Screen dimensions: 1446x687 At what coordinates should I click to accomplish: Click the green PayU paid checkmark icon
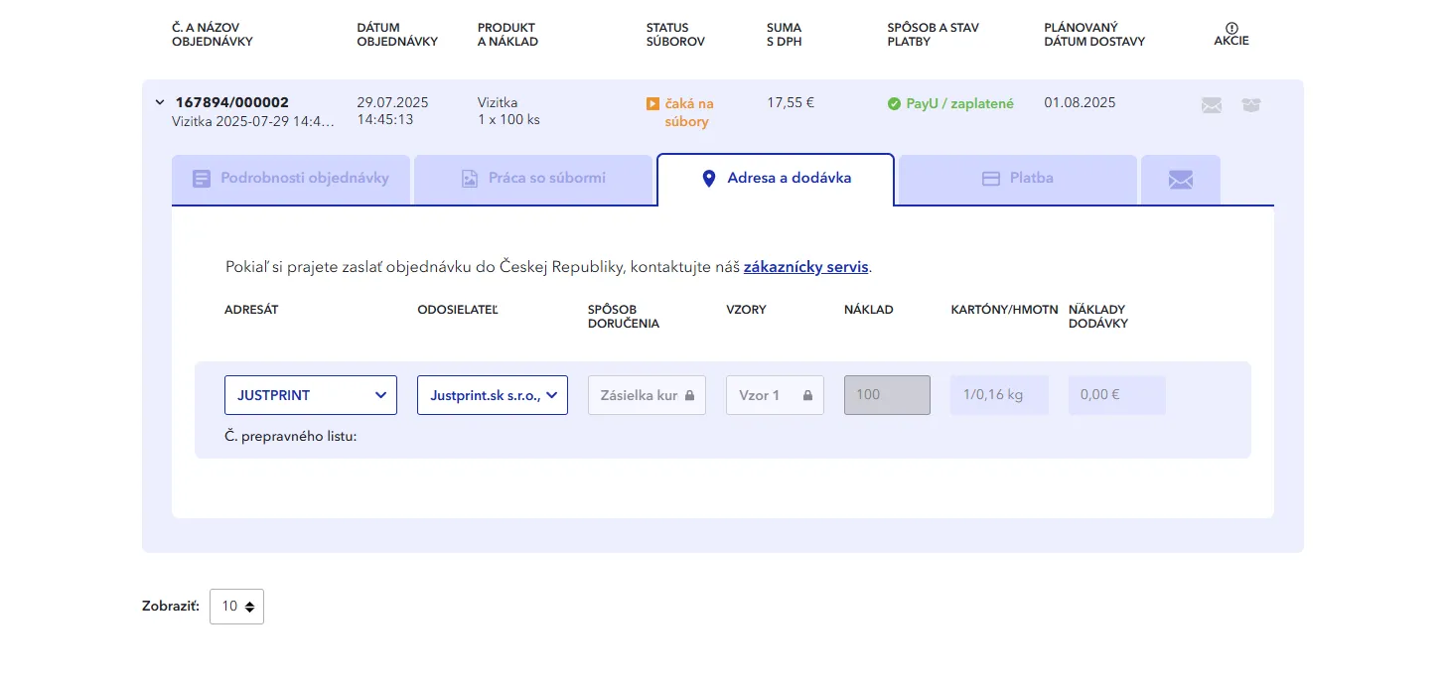coord(894,103)
